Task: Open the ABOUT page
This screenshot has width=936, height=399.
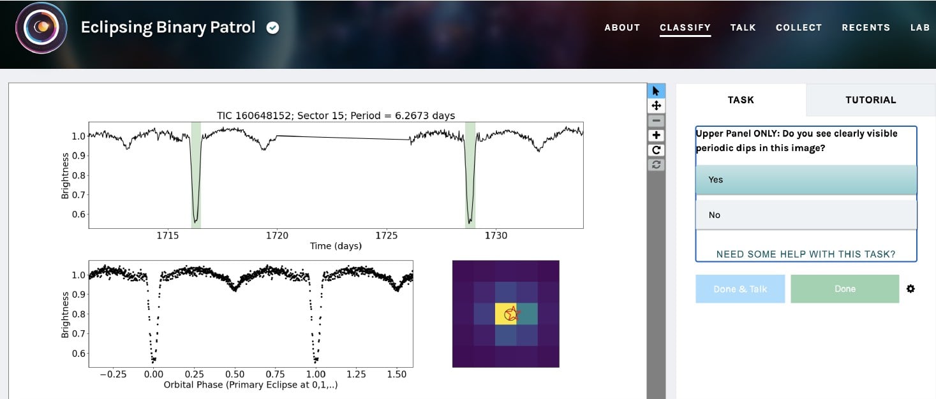Action: tap(622, 27)
